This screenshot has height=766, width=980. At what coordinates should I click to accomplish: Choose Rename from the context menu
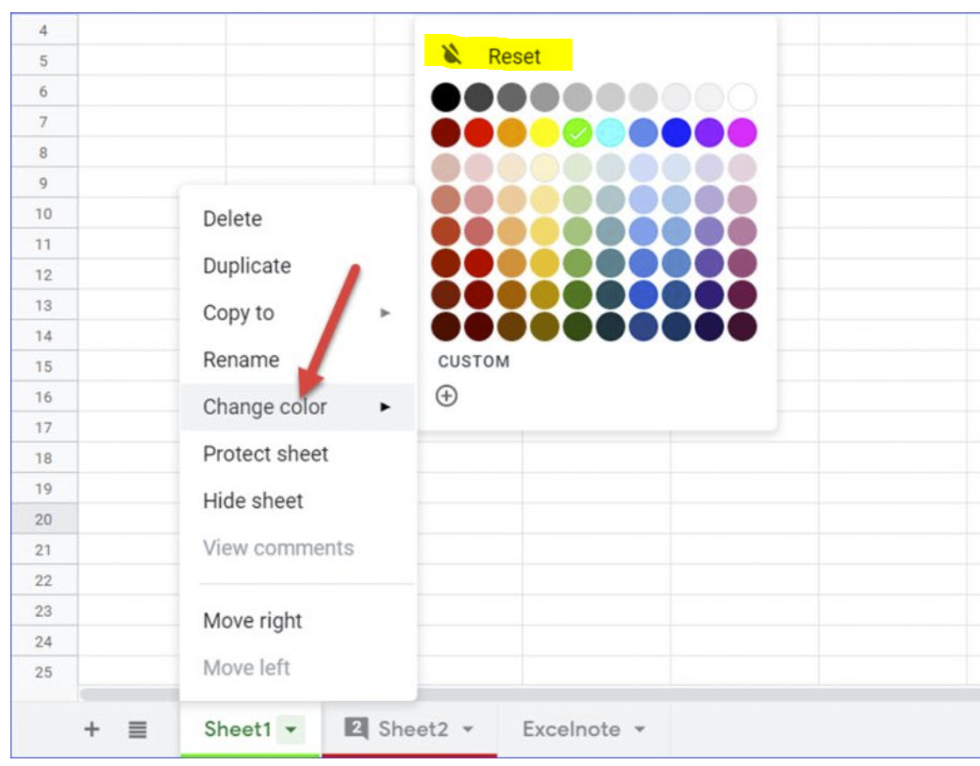241,360
